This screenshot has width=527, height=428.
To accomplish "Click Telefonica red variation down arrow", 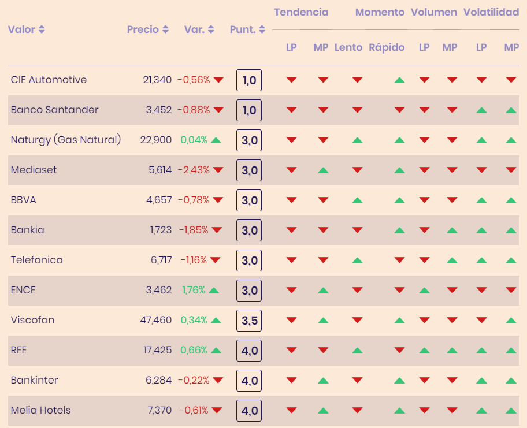I will coord(215,260).
